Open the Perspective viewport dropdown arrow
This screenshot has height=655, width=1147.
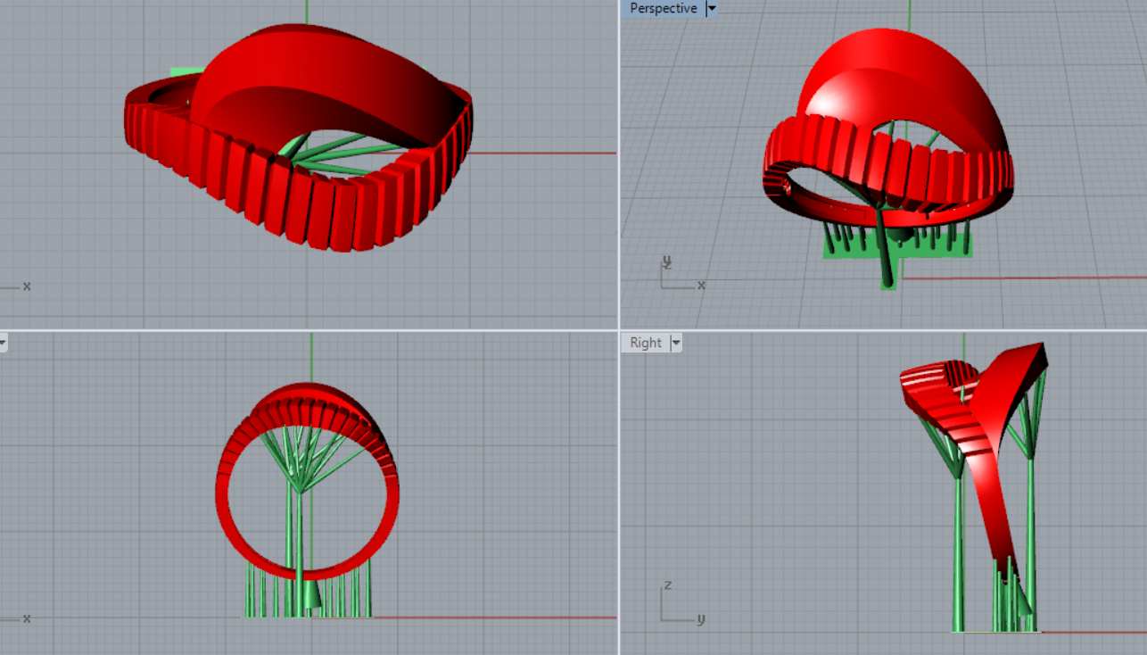pyautogui.click(x=711, y=8)
